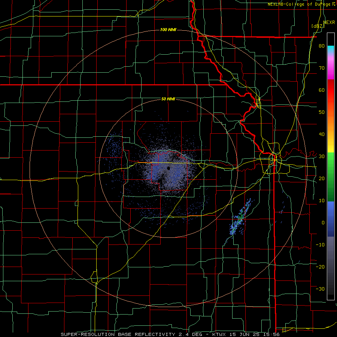Click the 100 NMI range ring label
Screen dimensions: 337x337
pos(168,30)
